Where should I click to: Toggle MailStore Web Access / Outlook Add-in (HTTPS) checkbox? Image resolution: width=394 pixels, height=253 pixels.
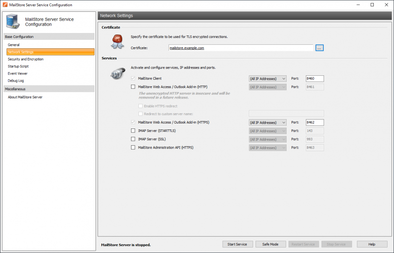(133, 122)
